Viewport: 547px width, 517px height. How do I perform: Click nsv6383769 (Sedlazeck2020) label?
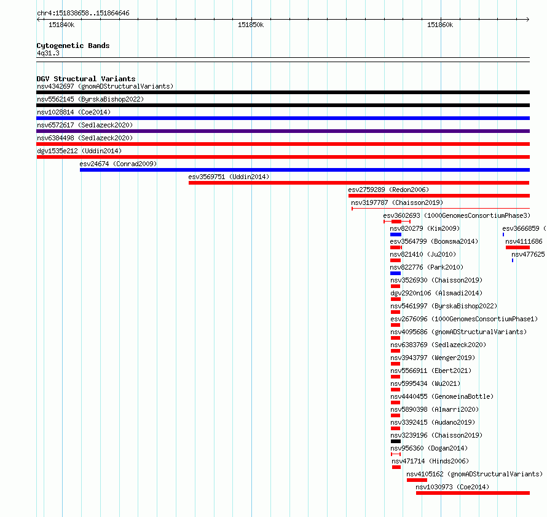tap(438, 345)
